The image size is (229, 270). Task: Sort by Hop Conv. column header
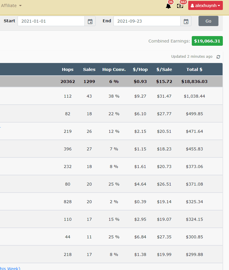click(x=114, y=69)
